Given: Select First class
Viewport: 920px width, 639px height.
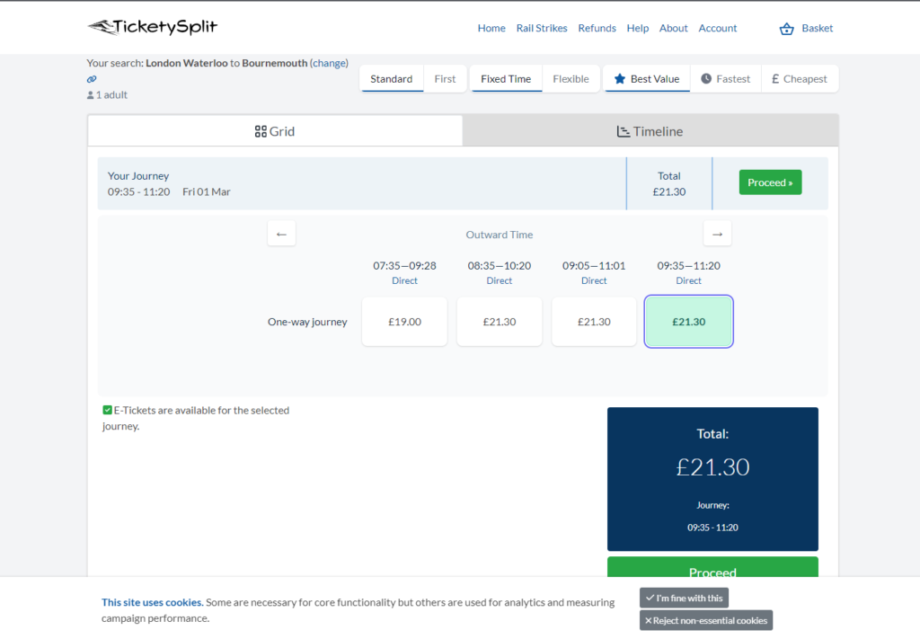Looking at the screenshot, I should click(x=445, y=78).
